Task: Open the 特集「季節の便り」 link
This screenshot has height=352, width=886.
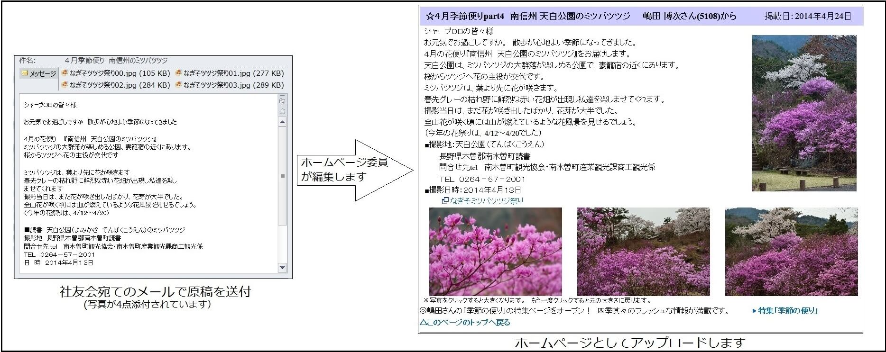Action: pos(788,311)
